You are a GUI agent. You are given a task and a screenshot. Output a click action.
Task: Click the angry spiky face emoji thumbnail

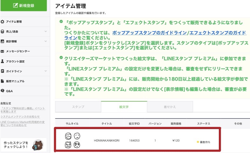68,145
